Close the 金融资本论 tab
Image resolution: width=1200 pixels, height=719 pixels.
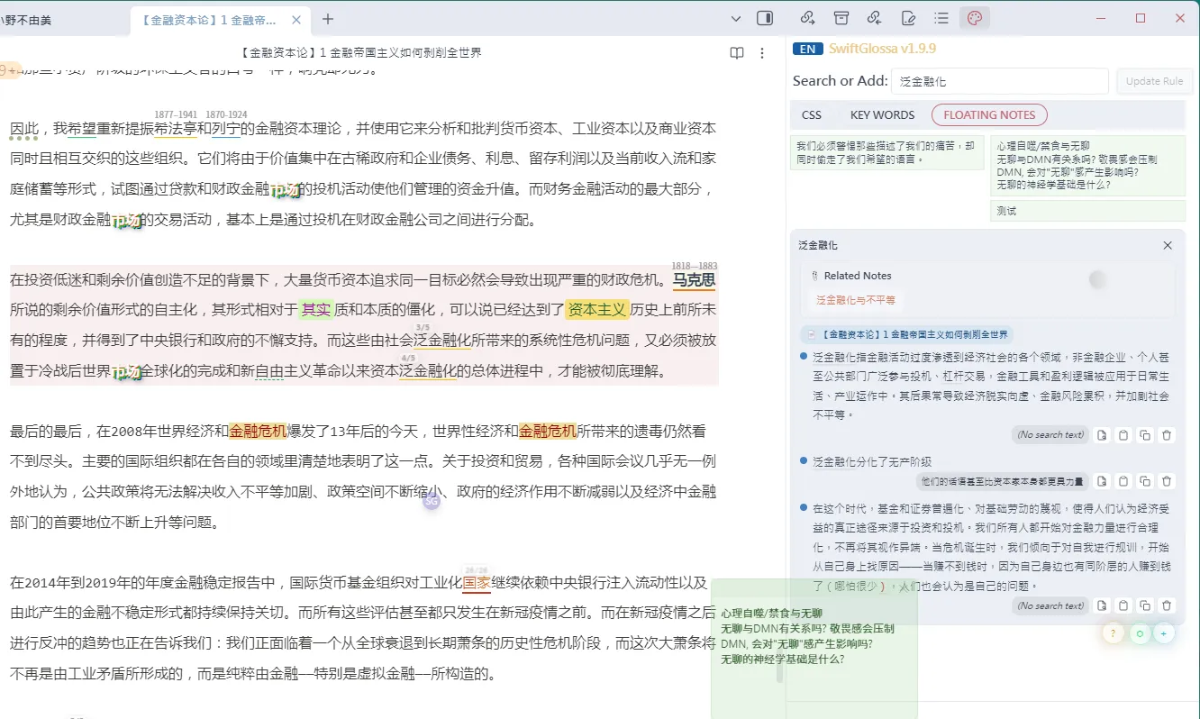tap(296, 19)
